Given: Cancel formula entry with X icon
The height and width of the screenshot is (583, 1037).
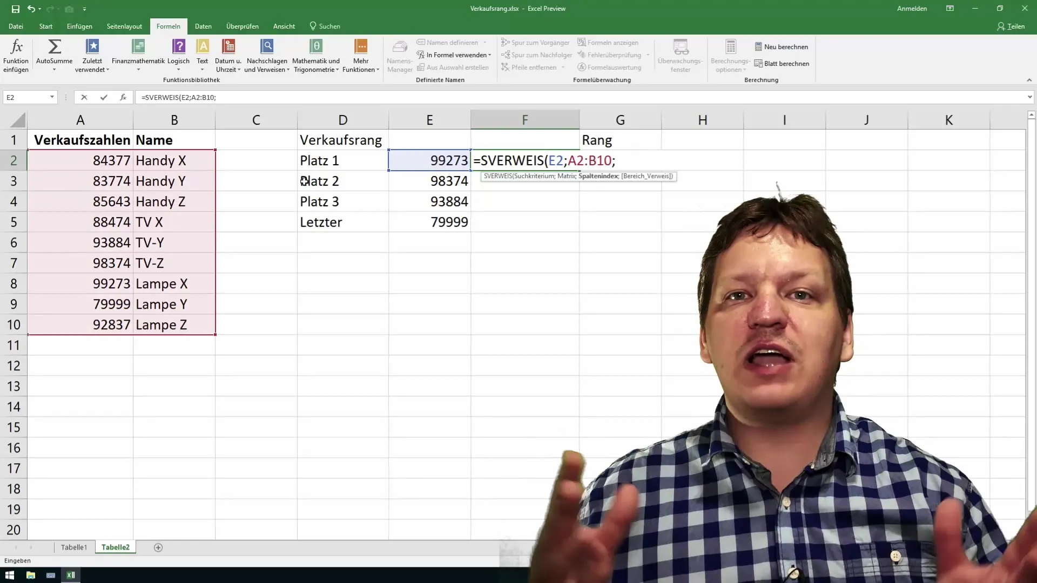Looking at the screenshot, I should click(84, 97).
